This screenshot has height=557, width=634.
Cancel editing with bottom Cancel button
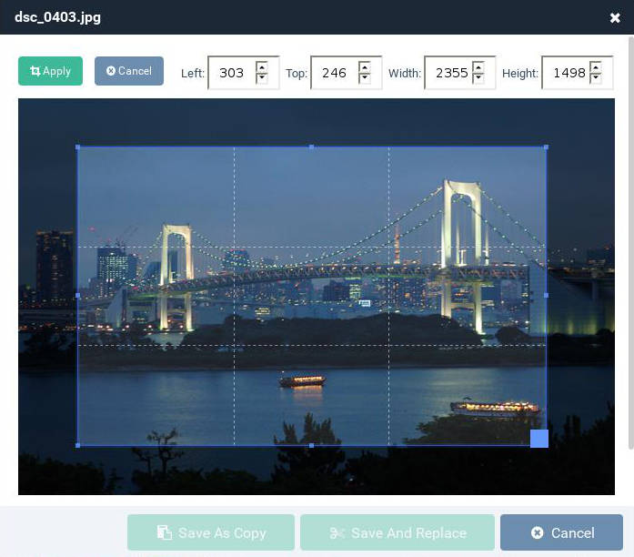pyautogui.click(x=561, y=532)
